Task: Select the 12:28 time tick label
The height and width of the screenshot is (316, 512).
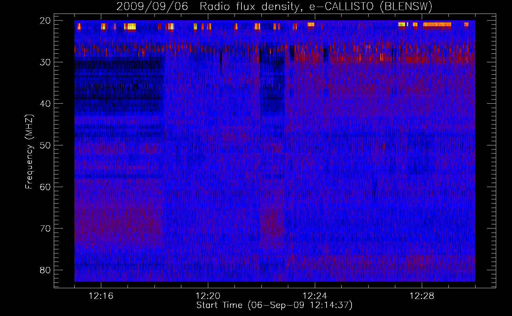Action: click(x=422, y=296)
